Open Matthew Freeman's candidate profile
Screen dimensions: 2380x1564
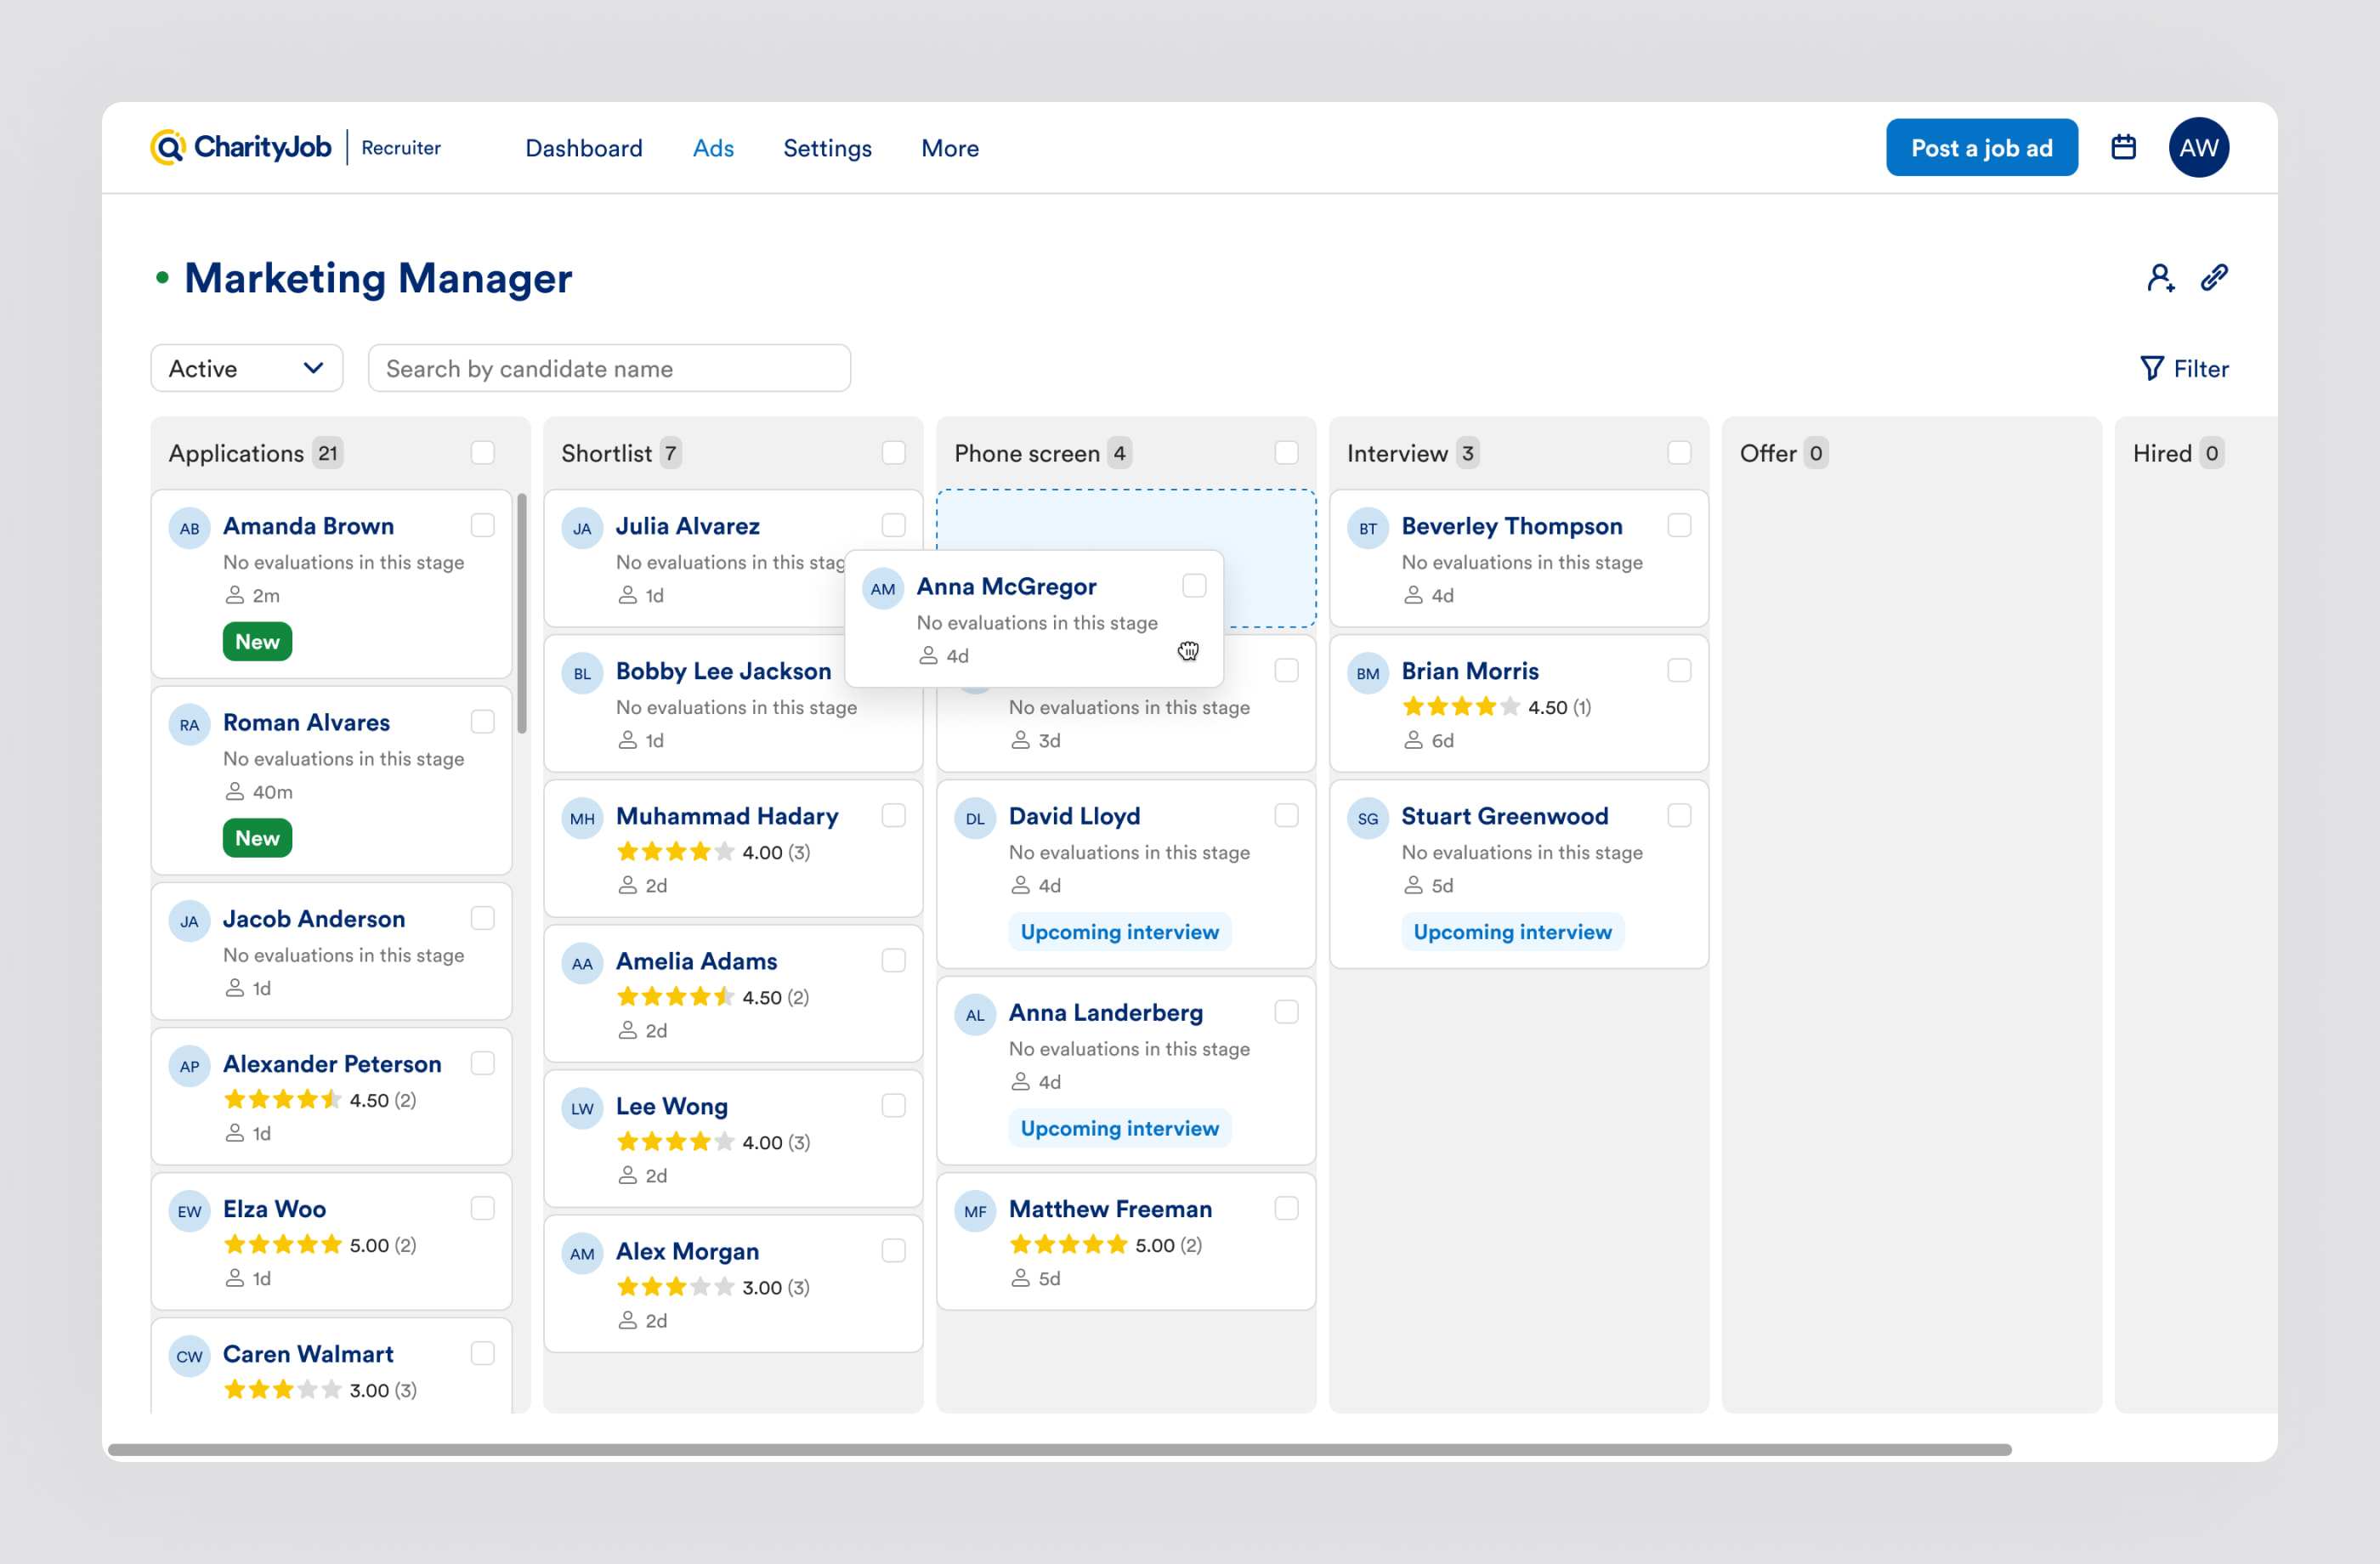1110,1209
